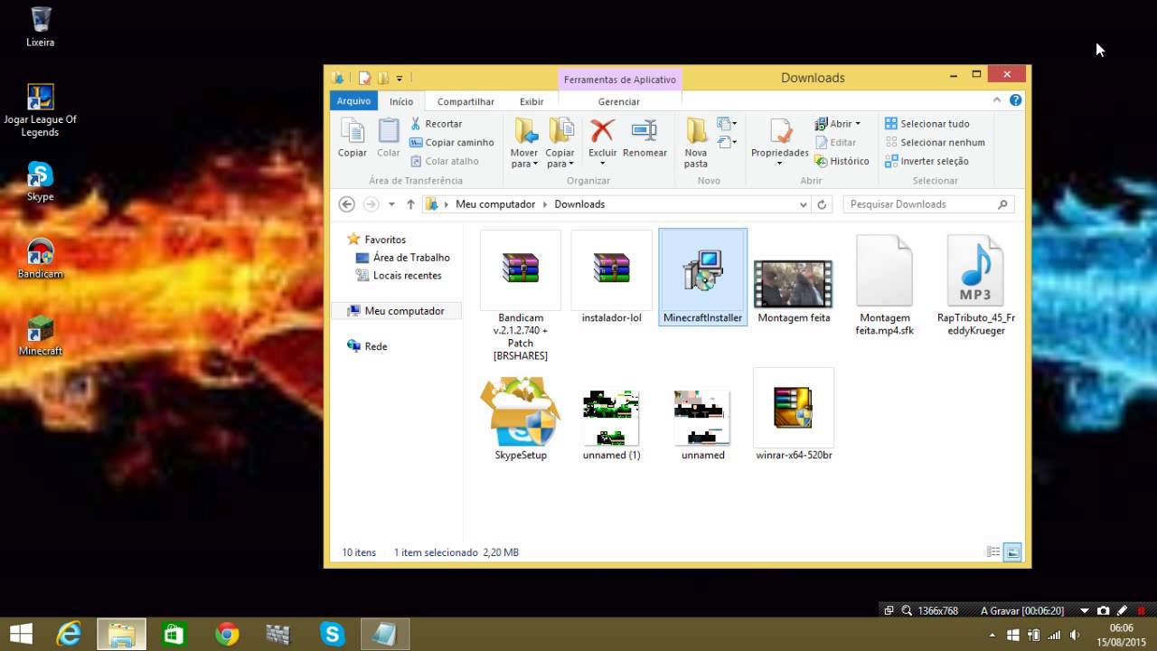Switch to details view in status bar
1157x651 pixels.
993,552
